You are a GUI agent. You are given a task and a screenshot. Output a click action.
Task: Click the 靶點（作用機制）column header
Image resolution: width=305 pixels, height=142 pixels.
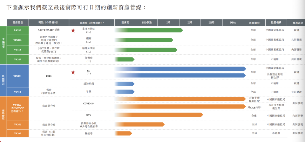(x=49, y=23)
